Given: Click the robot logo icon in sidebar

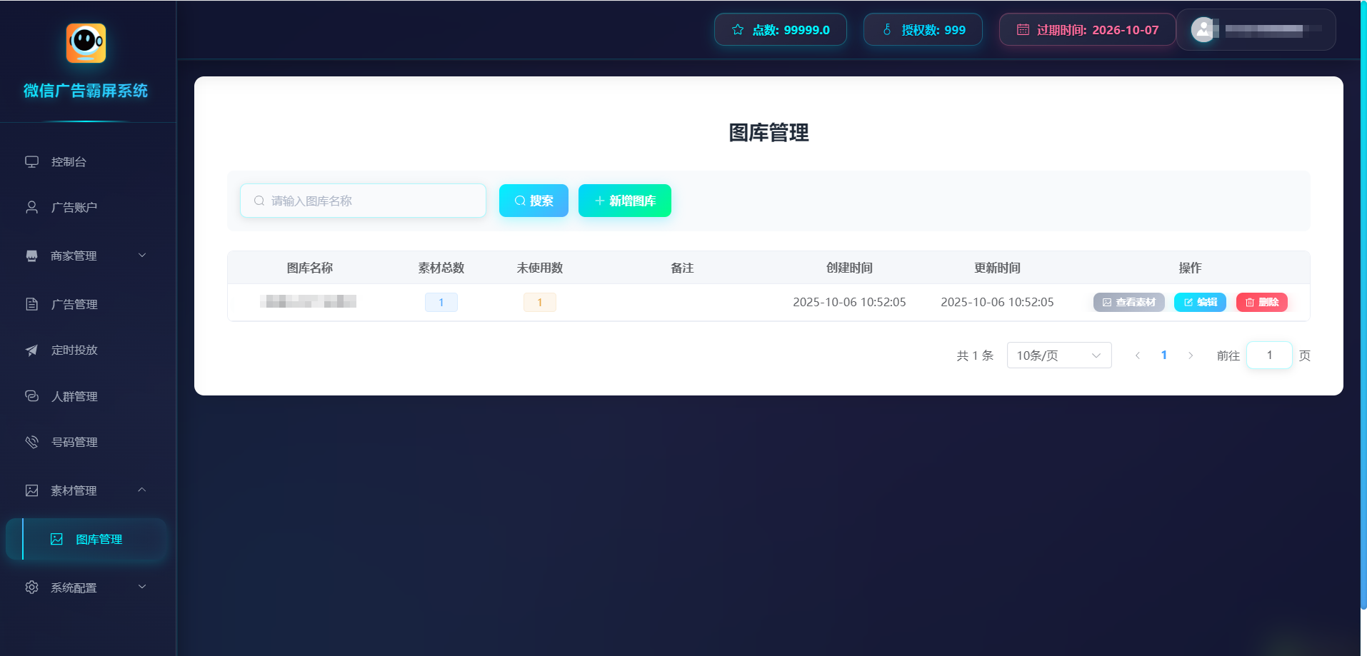Looking at the screenshot, I should coord(86,44).
